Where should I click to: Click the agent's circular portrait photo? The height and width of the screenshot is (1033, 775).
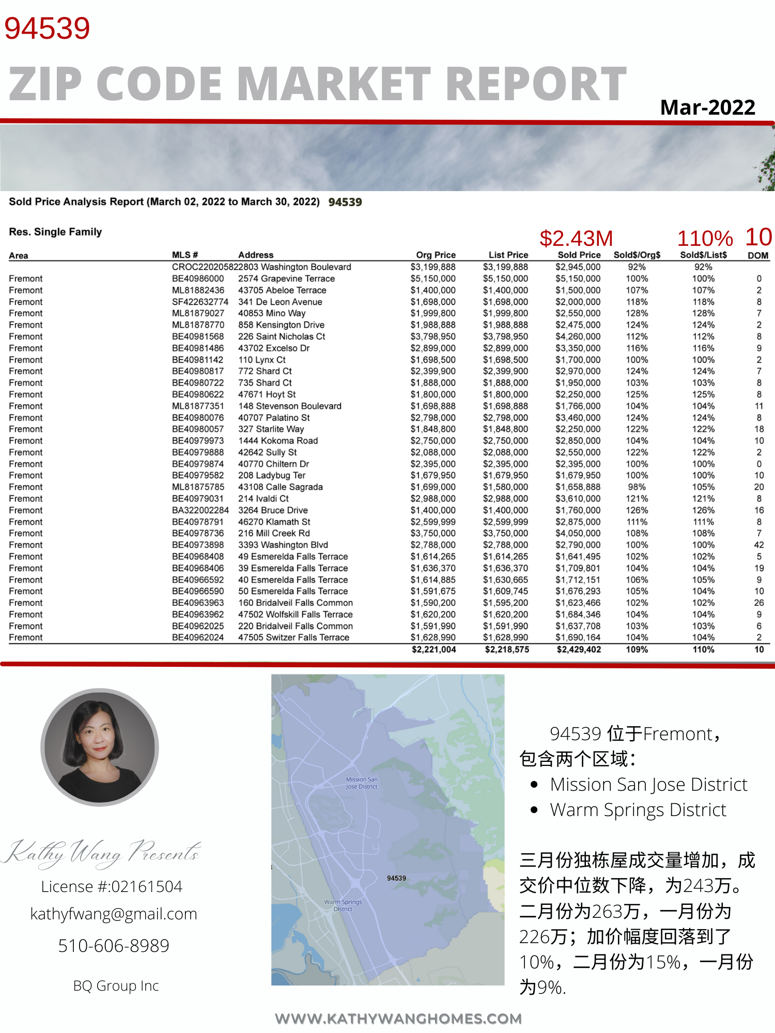tap(100, 747)
